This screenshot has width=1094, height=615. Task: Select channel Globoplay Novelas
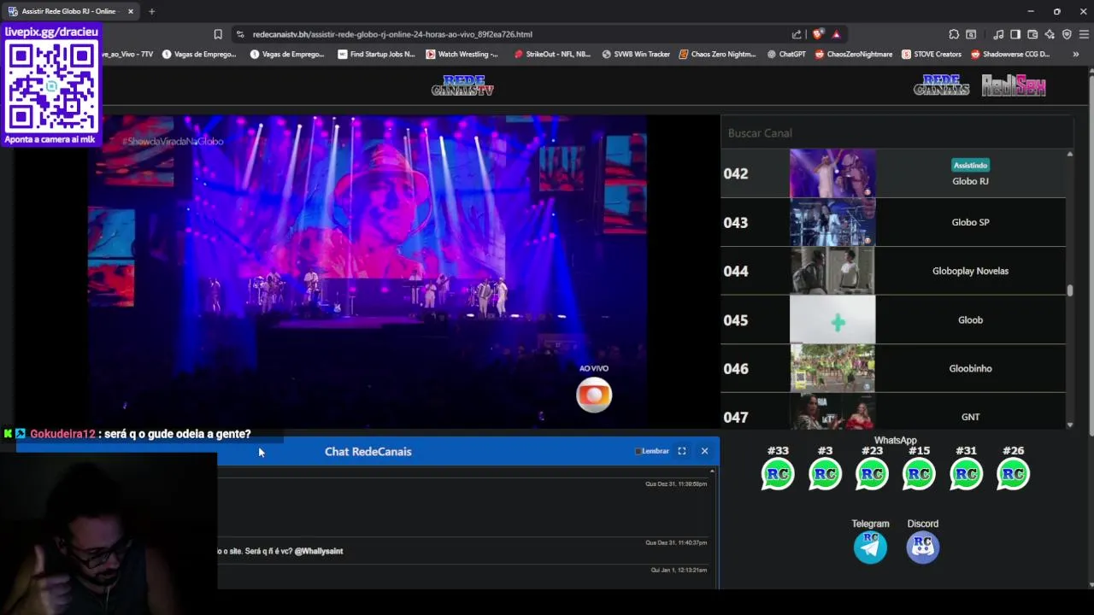[893, 271]
